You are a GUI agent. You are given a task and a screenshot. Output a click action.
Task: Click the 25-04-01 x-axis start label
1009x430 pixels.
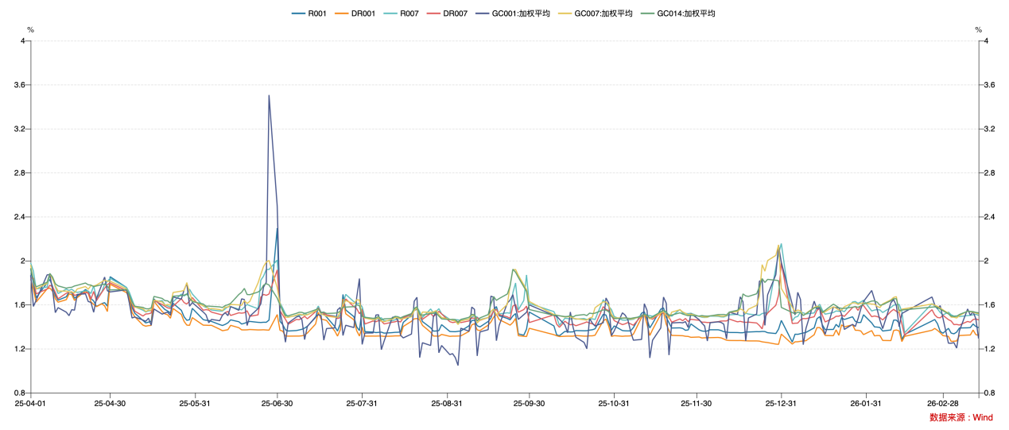[31, 403]
